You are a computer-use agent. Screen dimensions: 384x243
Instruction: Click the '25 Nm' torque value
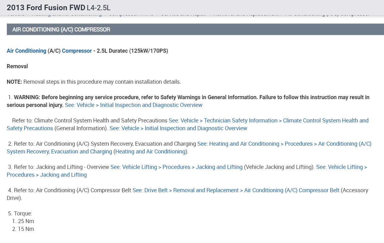click(26, 221)
